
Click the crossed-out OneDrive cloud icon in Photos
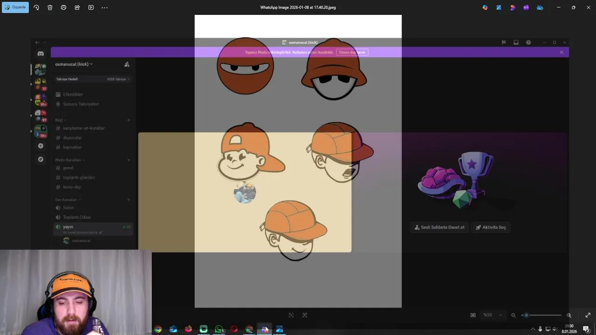(x=540, y=7)
